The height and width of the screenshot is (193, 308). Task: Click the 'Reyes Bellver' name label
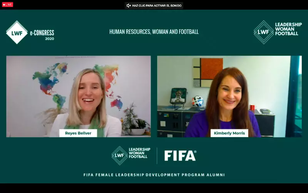tap(78, 133)
